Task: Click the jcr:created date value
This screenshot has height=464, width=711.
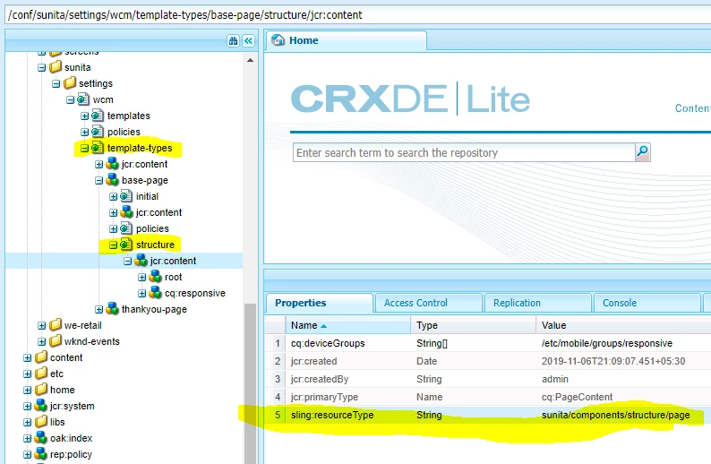Action: tap(613, 361)
